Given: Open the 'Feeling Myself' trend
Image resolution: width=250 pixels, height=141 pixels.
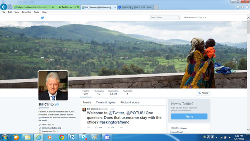Looking at the screenshot, I should [x=177, y=132].
